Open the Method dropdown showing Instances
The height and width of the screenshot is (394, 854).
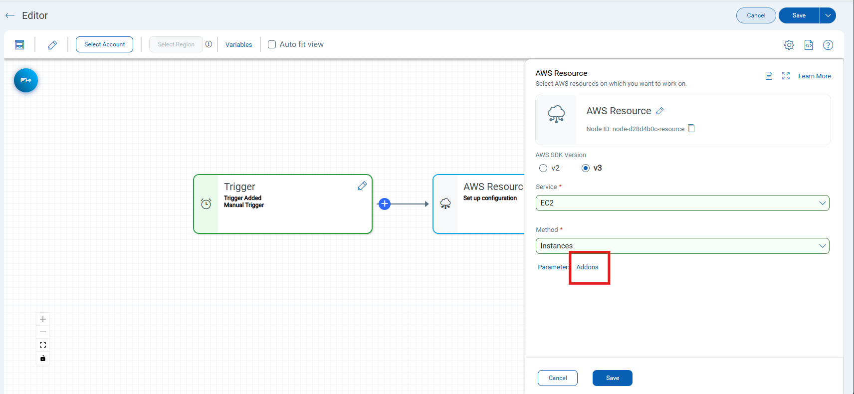682,246
